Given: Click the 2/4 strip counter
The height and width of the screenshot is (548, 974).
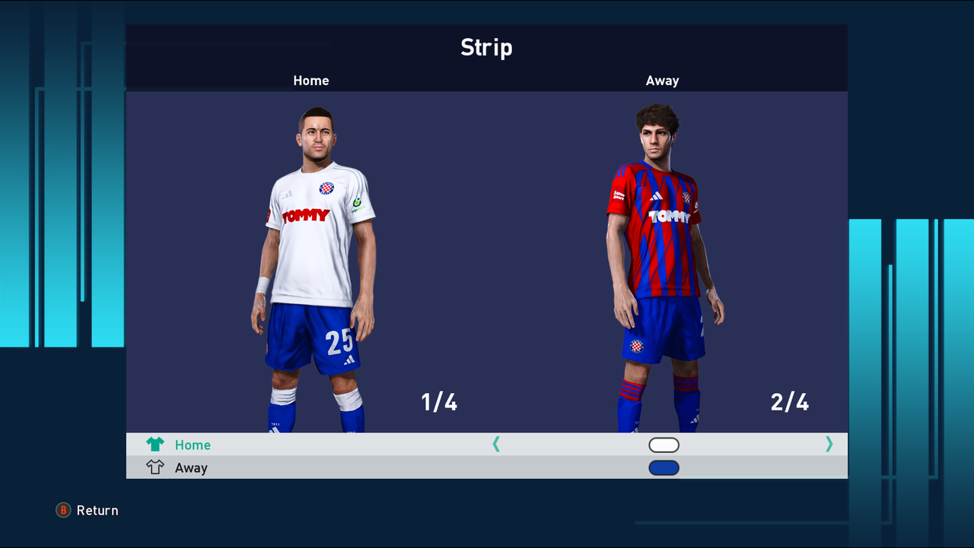Looking at the screenshot, I should click(790, 402).
